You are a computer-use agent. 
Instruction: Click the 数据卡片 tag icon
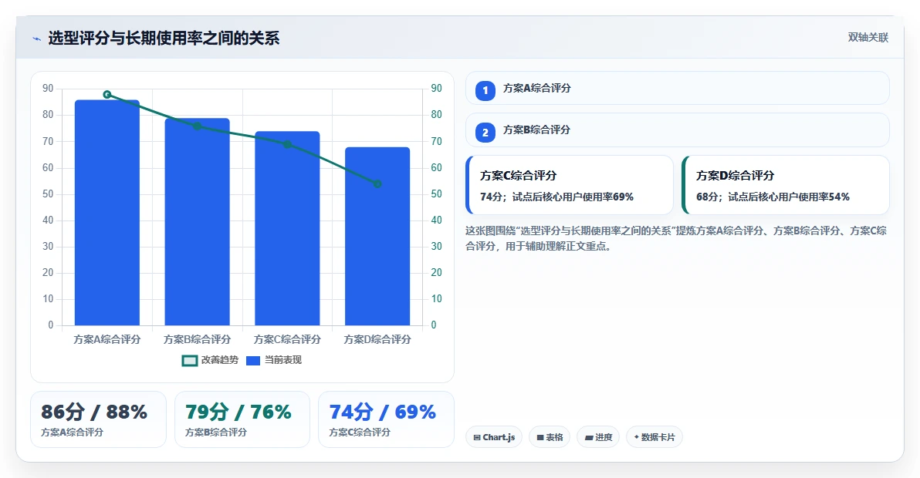[x=637, y=437]
